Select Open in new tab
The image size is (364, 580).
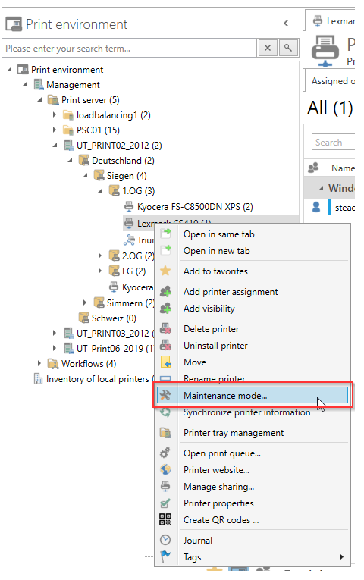click(217, 251)
